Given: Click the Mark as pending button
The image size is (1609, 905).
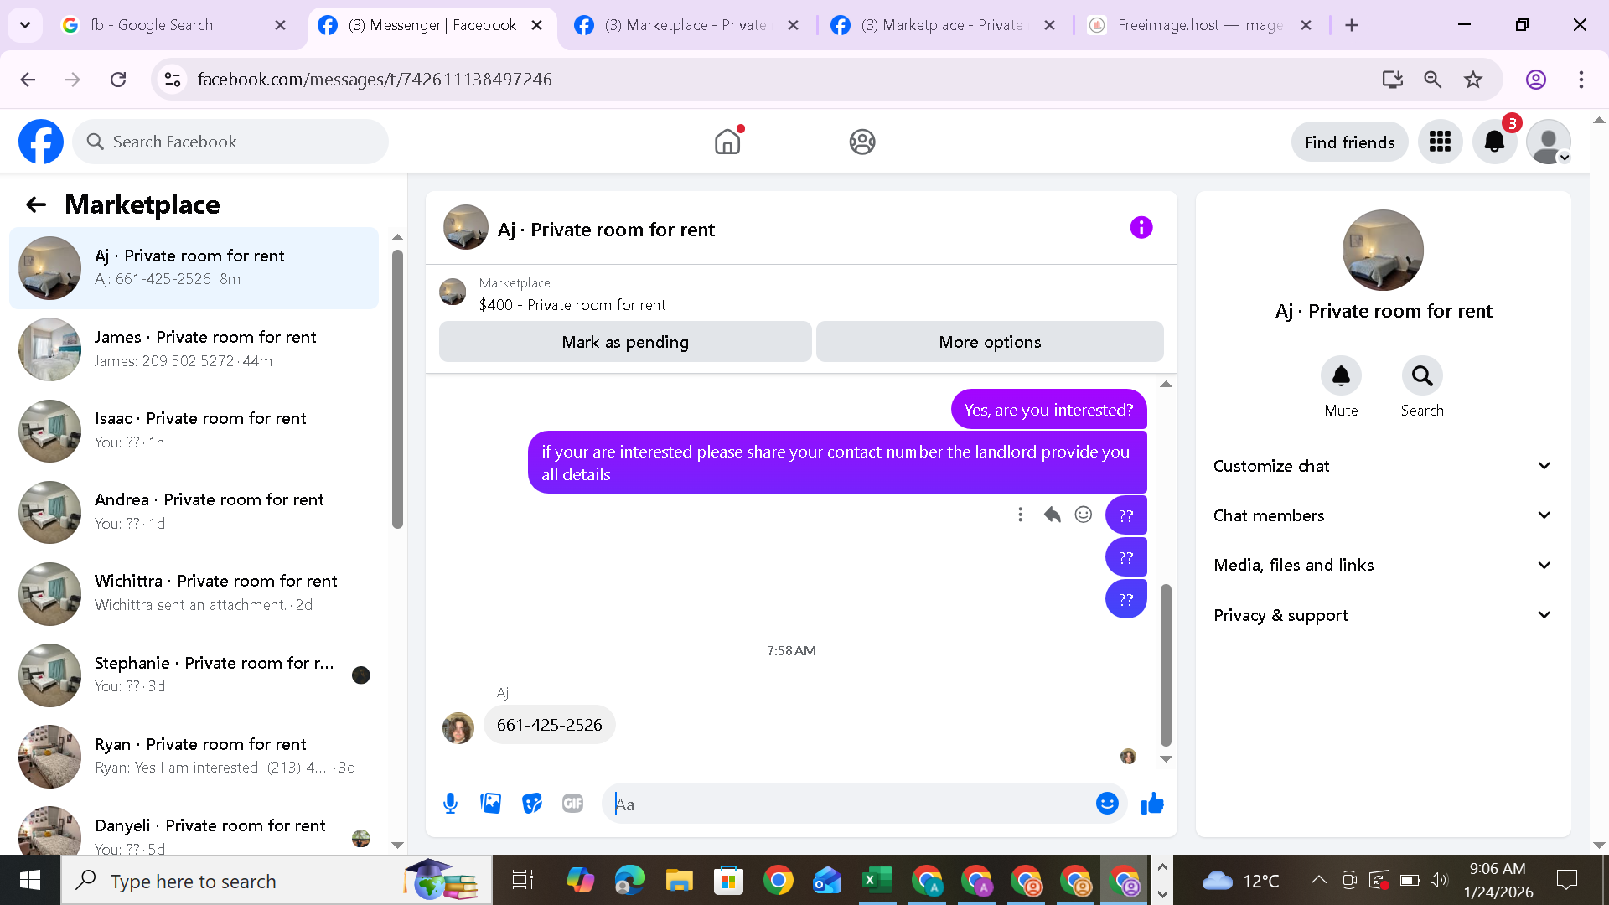Looking at the screenshot, I should [x=625, y=342].
